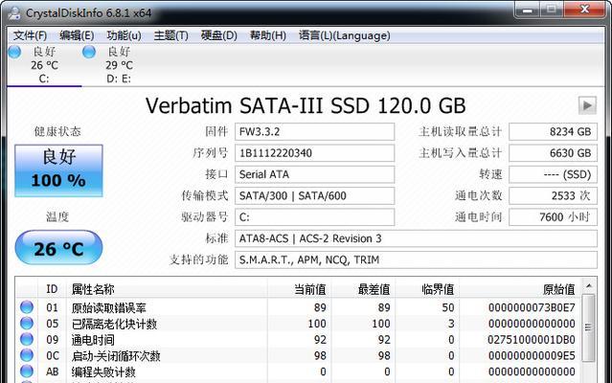The width and height of the screenshot is (612, 383).
Task: Click the CrystalDiskInfo title bar app icon
Action: [14, 12]
